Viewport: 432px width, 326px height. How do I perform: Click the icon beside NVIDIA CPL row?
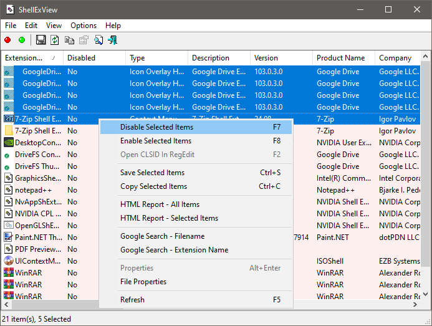9,214
